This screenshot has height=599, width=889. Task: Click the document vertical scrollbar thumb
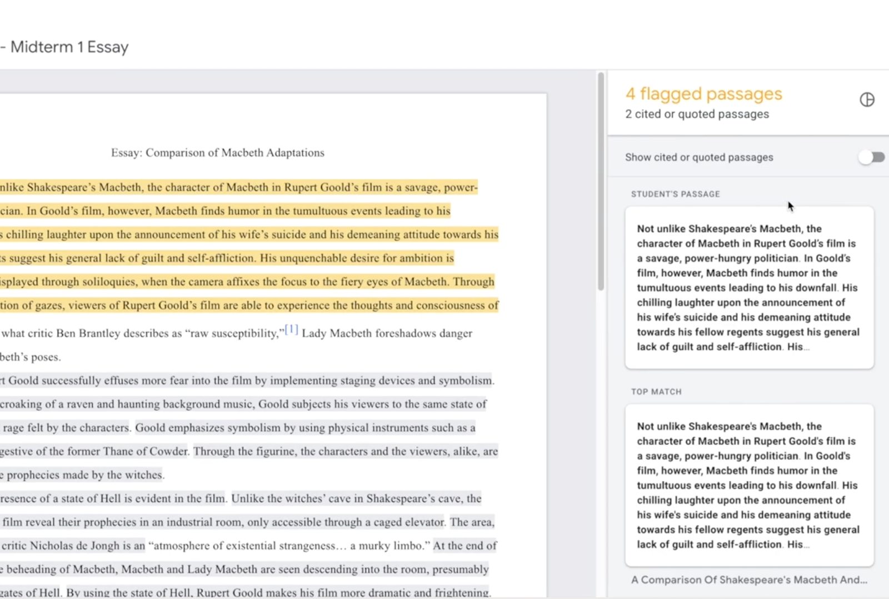(x=601, y=181)
